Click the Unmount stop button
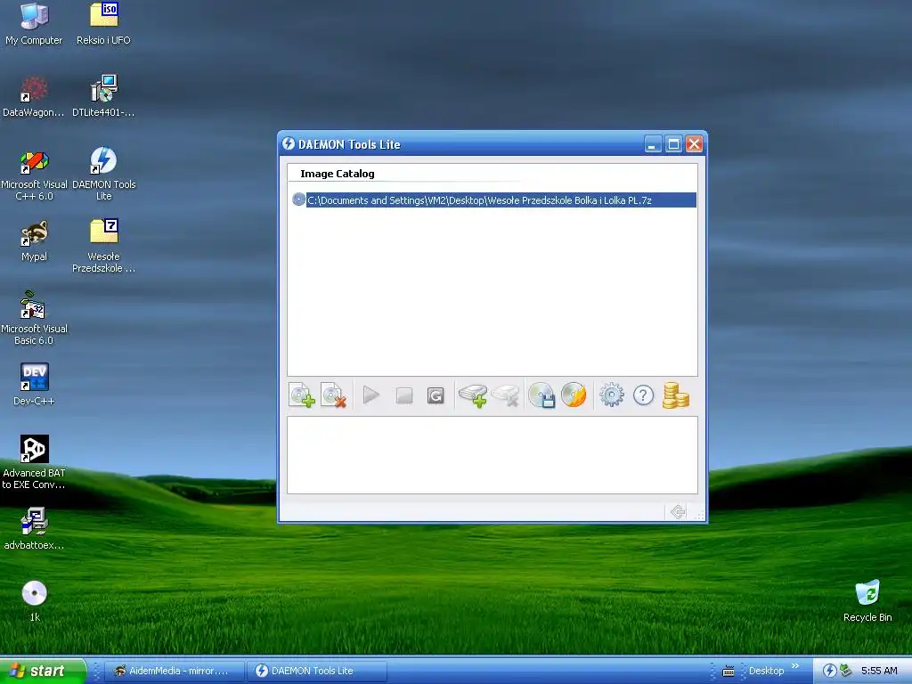 click(403, 395)
